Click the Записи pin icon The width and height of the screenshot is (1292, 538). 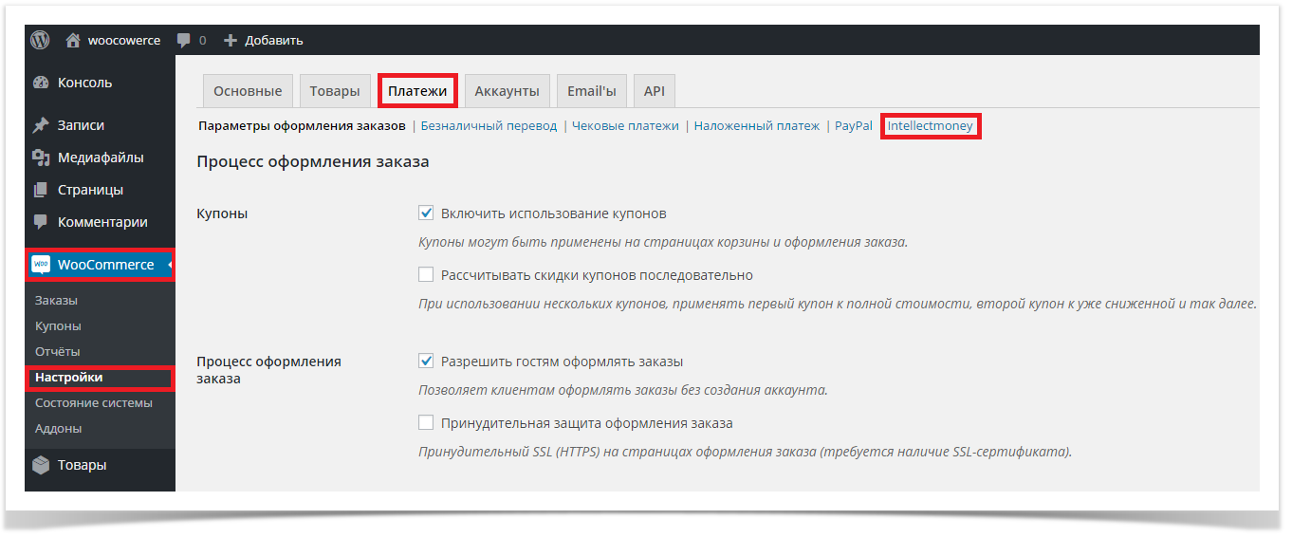[x=41, y=125]
